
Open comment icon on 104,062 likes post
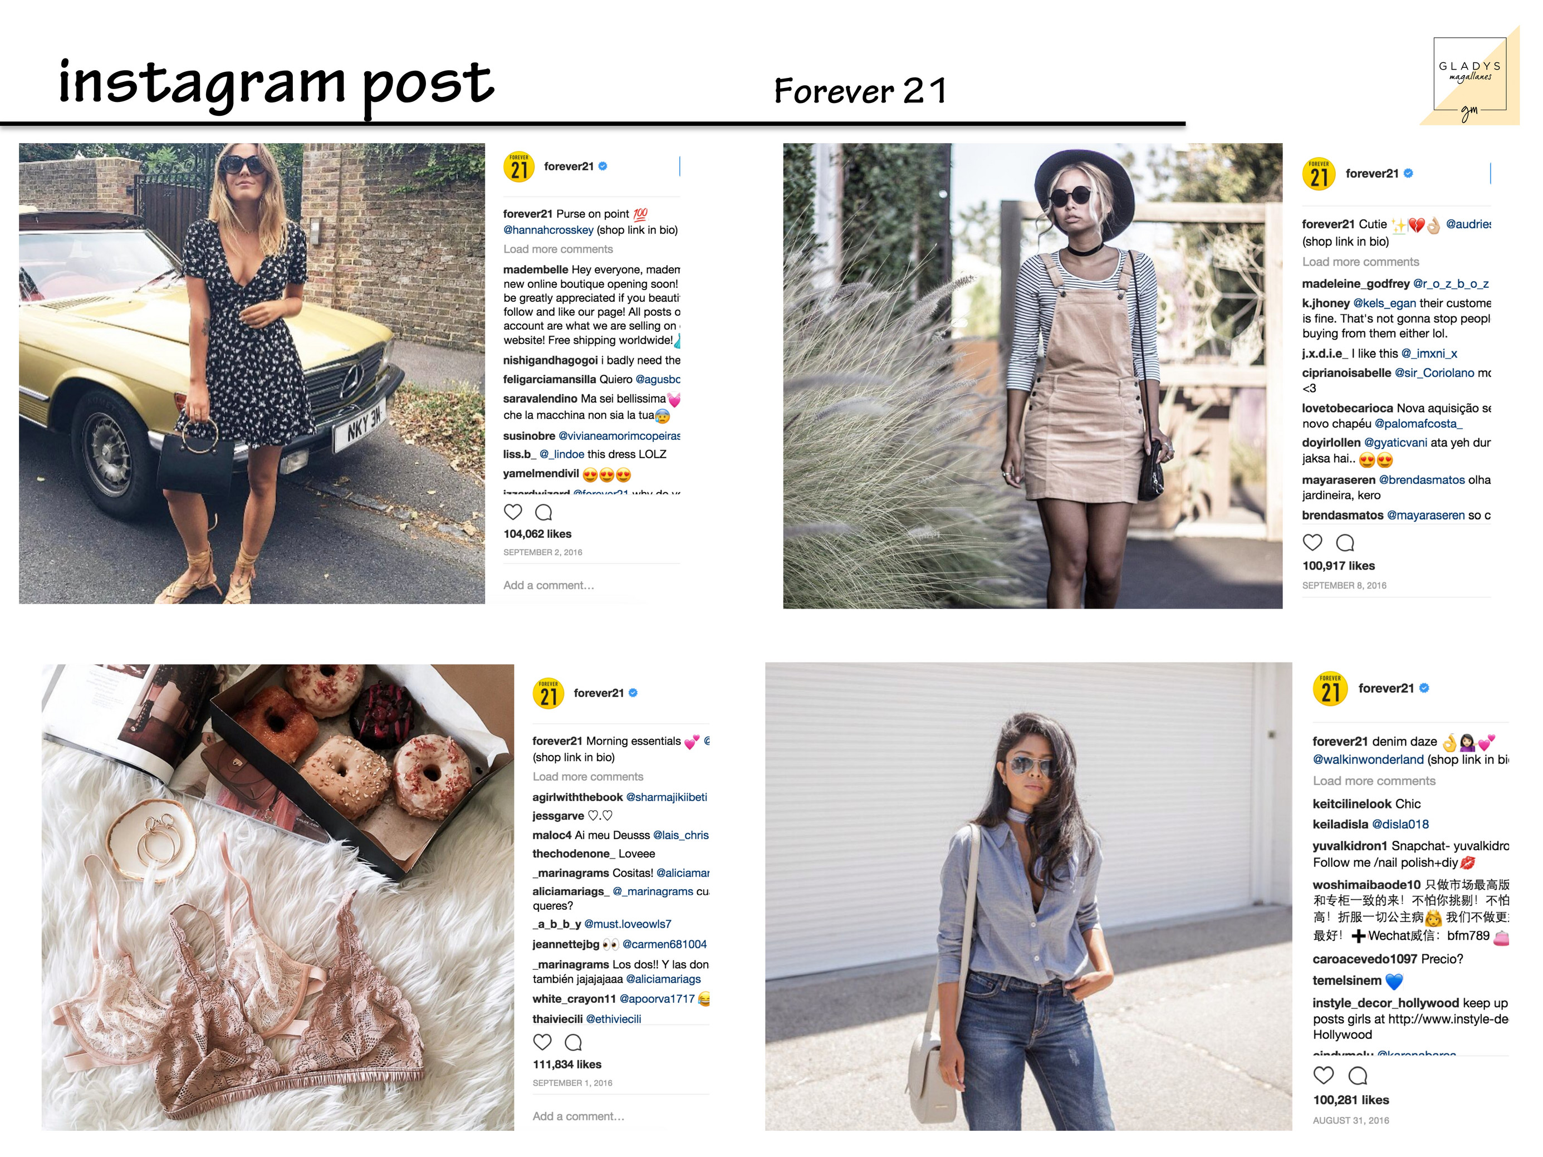point(543,513)
